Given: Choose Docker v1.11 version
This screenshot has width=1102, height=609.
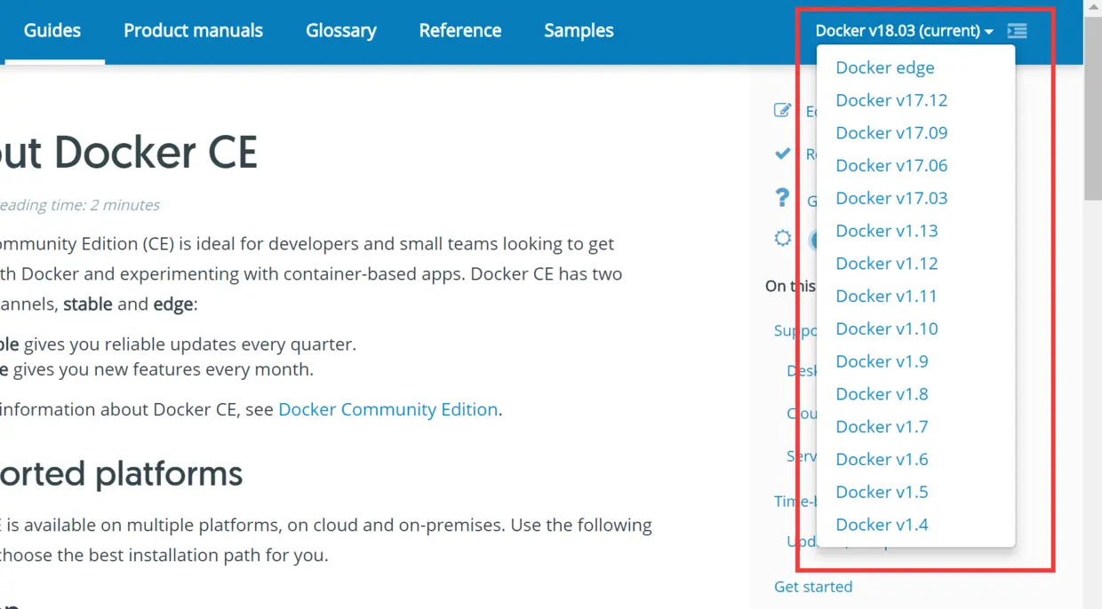Looking at the screenshot, I should pyautogui.click(x=887, y=297).
